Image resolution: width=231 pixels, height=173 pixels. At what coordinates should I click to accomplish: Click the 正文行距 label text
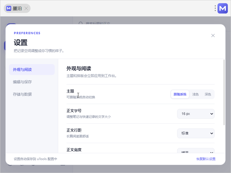click(74, 130)
